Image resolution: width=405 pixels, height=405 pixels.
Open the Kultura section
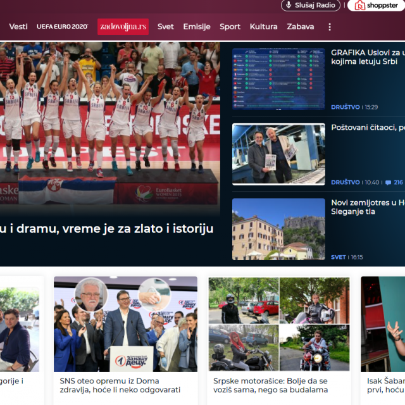(x=263, y=27)
